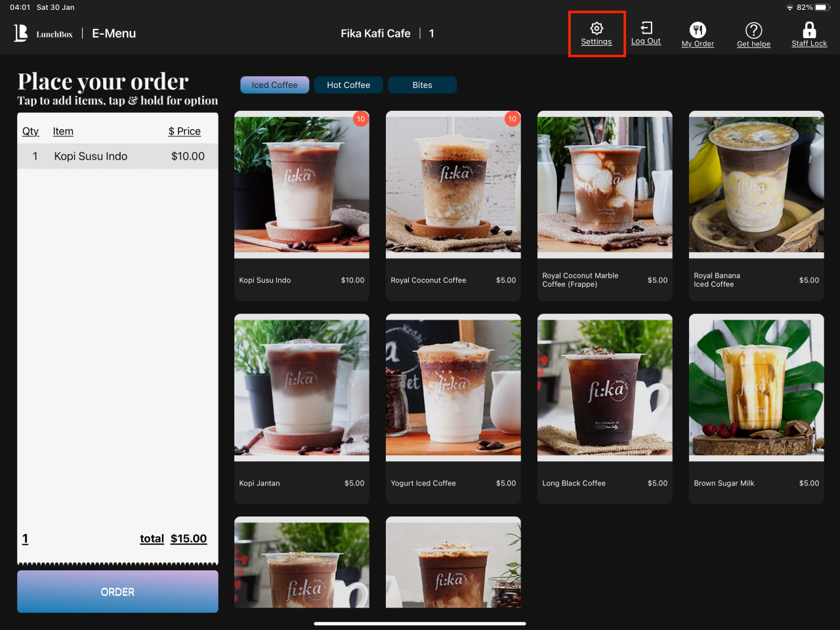Tap the iOS home indicator bar
The width and height of the screenshot is (840, 630).
point(420,623)
